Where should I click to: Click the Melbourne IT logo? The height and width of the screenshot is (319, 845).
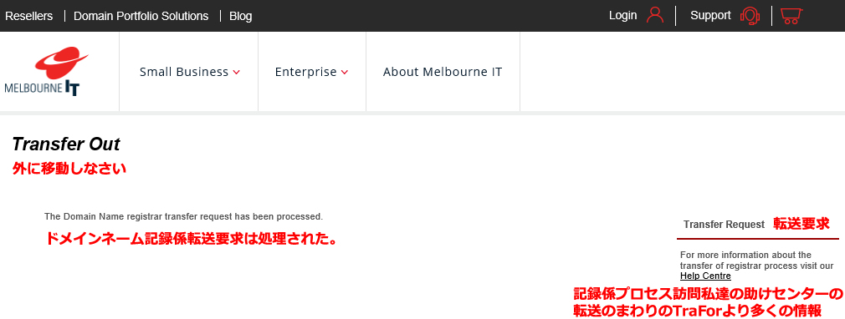[46, 72]
